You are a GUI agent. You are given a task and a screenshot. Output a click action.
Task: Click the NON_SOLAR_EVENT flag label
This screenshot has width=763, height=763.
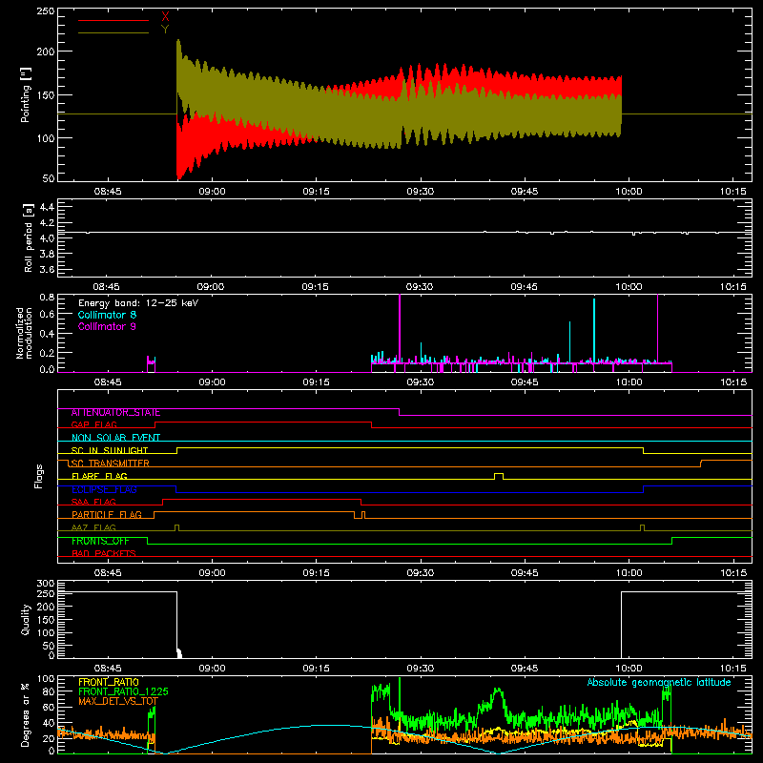tap(115, 438)
